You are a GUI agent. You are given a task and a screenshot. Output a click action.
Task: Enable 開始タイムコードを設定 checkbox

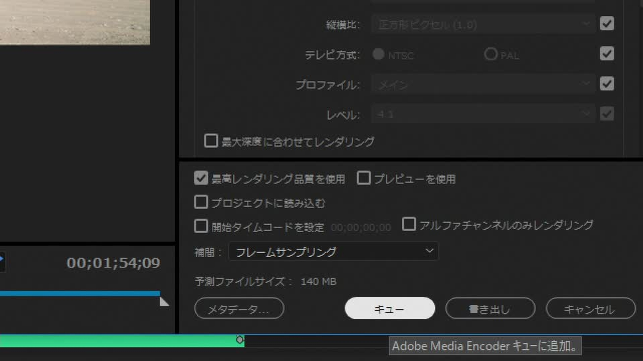pyautogui.click(x=201, y=226)
